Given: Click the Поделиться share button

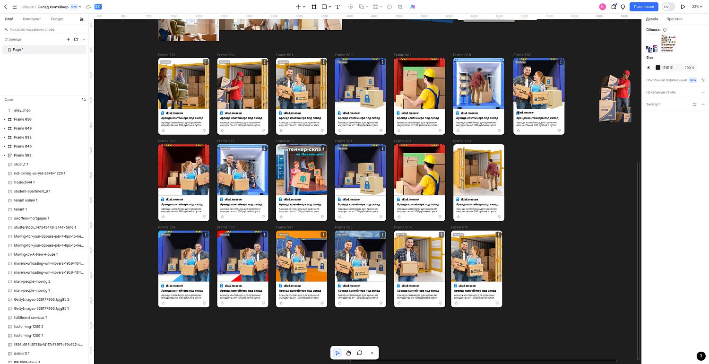Looking at the screenshot, I should point(644,7).
